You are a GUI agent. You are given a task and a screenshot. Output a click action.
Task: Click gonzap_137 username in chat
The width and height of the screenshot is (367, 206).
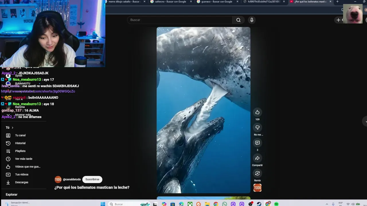pos(11,110)
